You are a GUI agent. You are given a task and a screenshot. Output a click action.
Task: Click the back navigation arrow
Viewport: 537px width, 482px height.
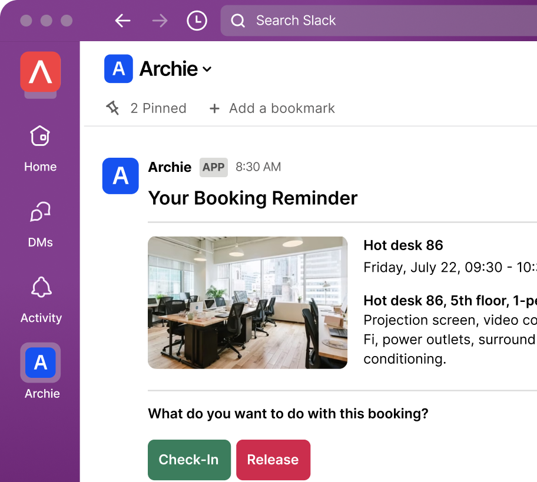(122, 21)
